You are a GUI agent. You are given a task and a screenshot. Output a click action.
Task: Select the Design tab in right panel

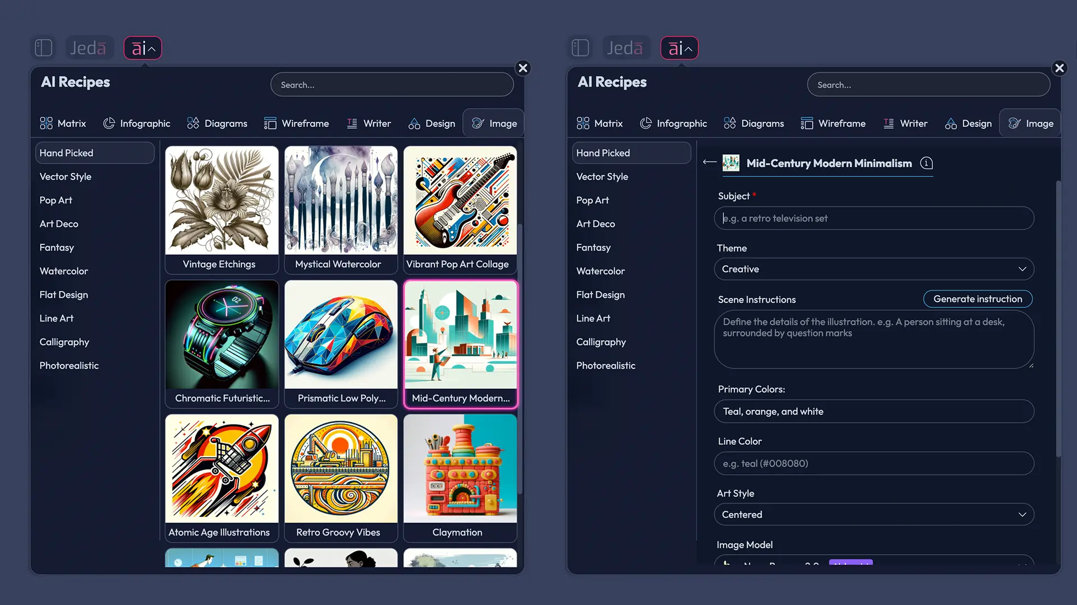coord(968,123)
